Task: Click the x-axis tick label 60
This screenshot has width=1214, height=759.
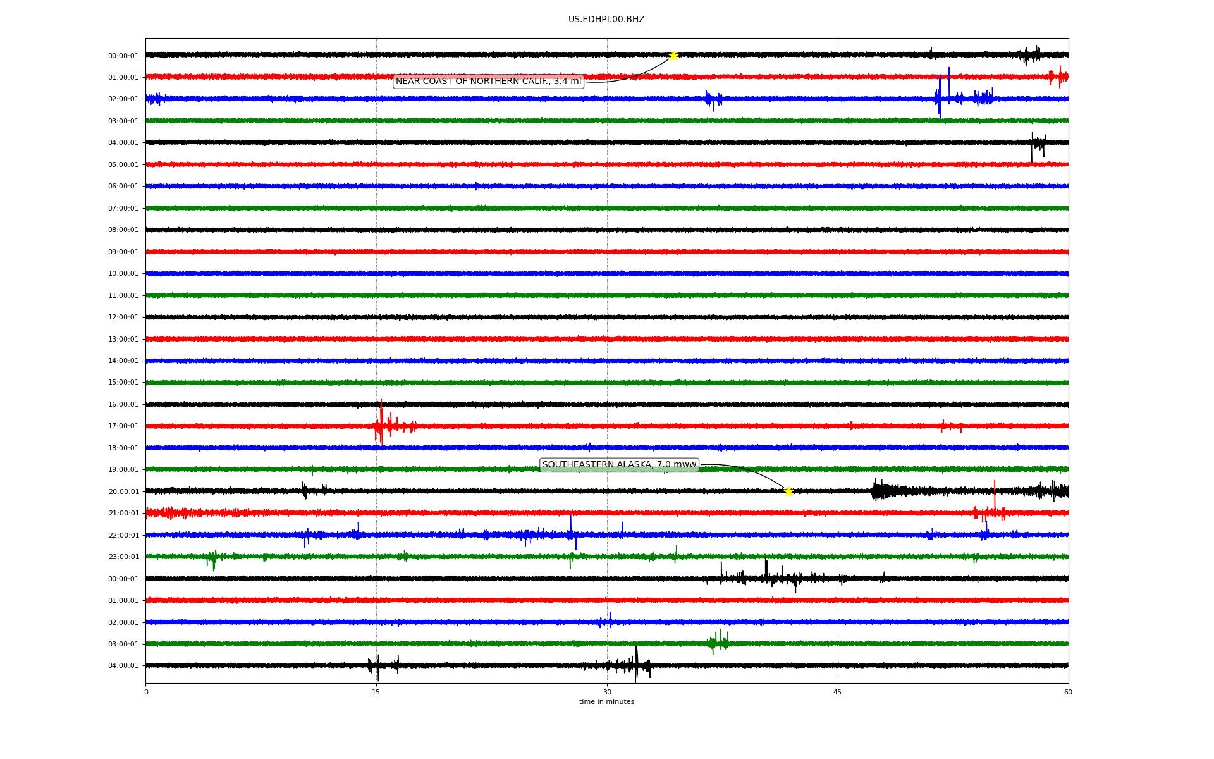Action: click(x=1068, y=692)
